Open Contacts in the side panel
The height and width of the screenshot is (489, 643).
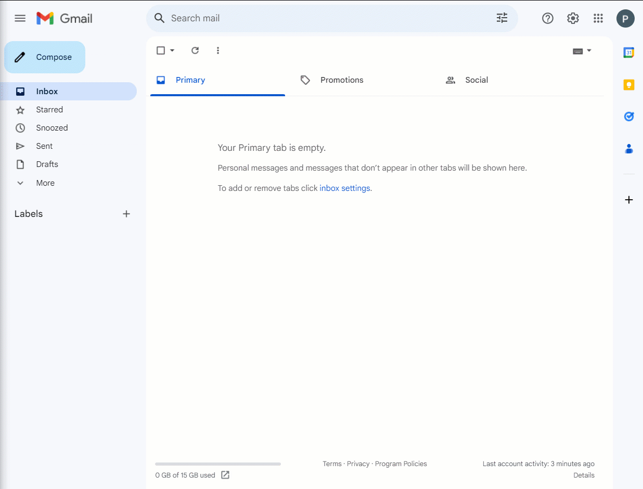tap(628, 149)
